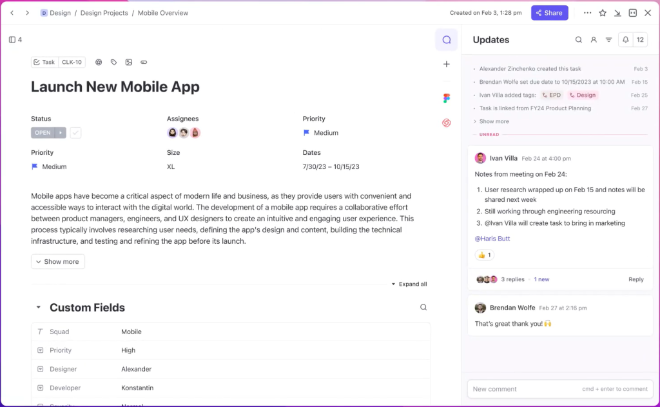Open the OPEN status dropdown
Viewport: 660px width, 407px height.
(x=43, y=133)
